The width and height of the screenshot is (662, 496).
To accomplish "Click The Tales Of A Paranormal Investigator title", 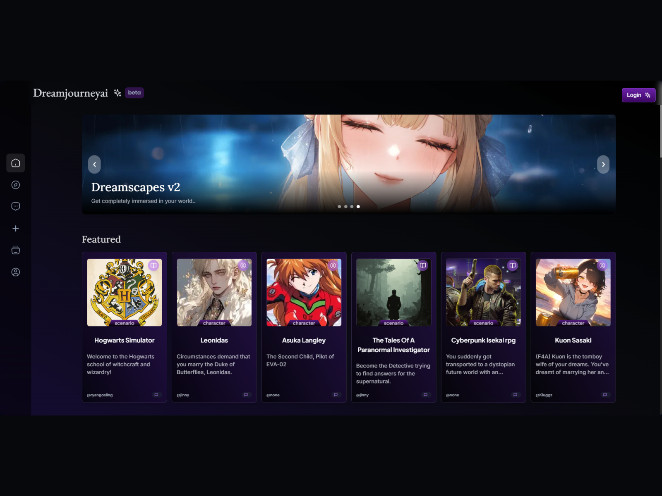I will click(x=394, y=345).
